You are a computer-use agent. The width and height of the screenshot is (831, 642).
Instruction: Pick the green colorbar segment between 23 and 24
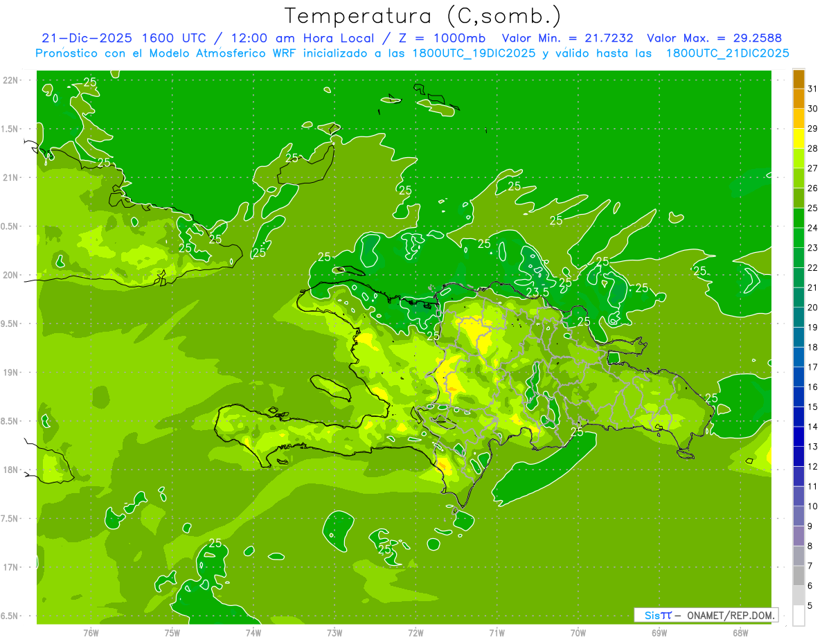point(798,238)
